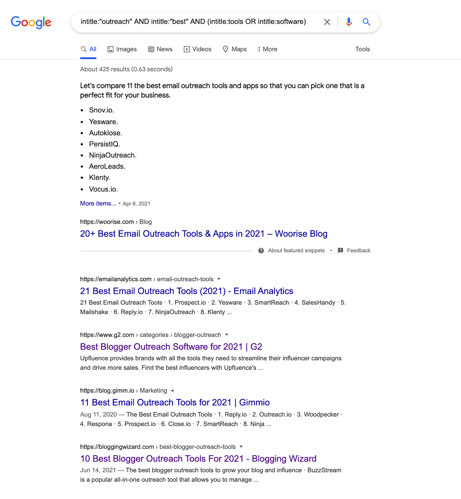Go to Google homepage via logo

[x=31, y=22]
